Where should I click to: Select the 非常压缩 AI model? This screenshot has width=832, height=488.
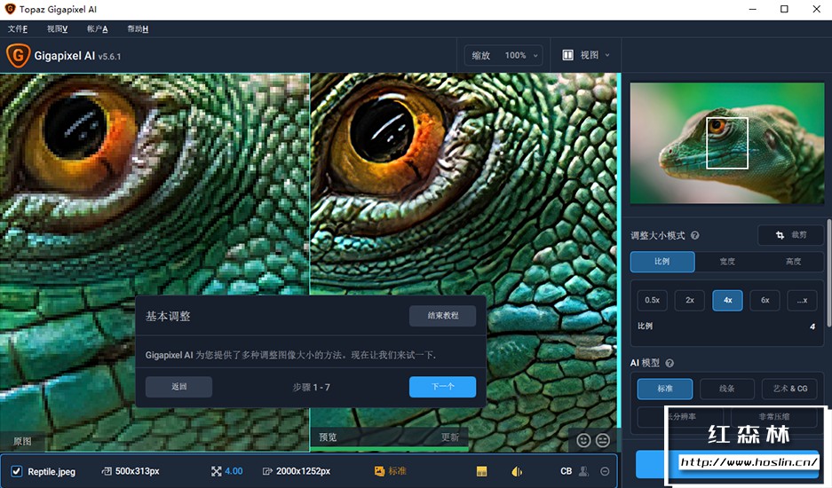tap(774, 416)
